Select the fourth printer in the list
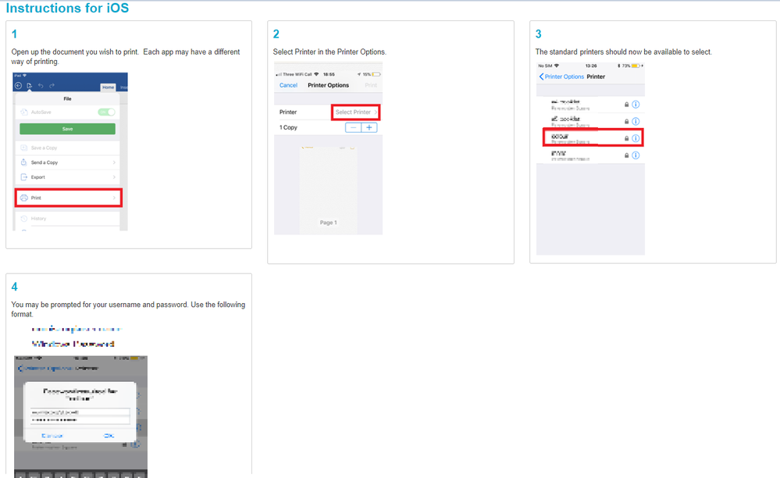 click(x=590, y=155)
